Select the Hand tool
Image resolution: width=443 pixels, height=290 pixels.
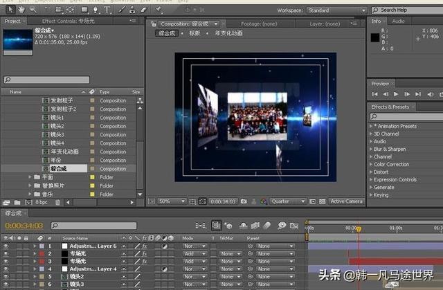click(21, 10)
